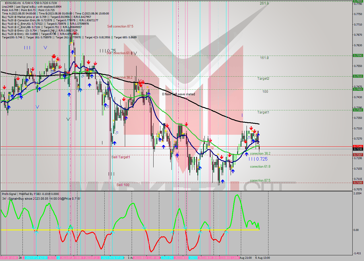Select the 'I I I 0.75' label

click(108, 51)
